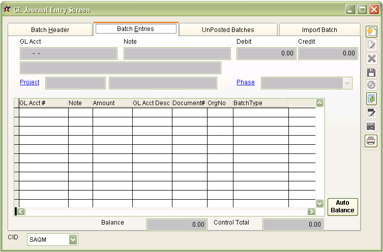383x252 pixels.
Task: Click the Print icon
Action: click(x=371, y=140)
